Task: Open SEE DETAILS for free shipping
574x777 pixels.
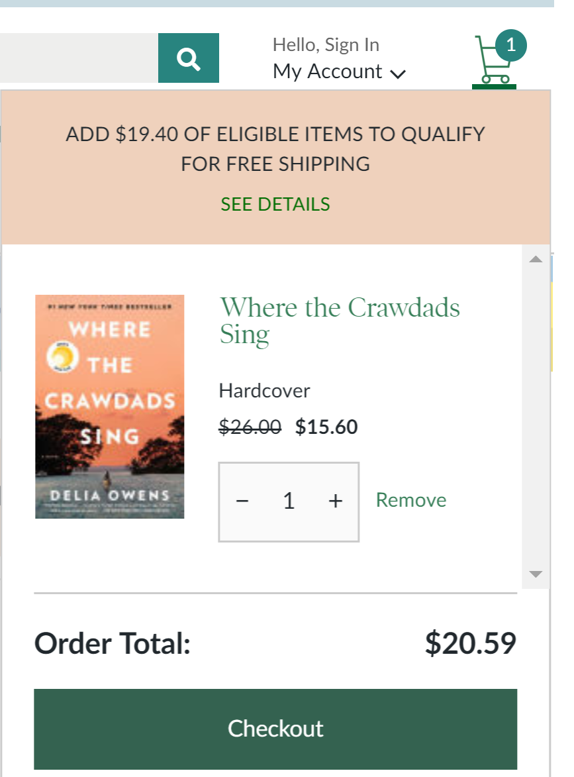Action: coord(275,204)
